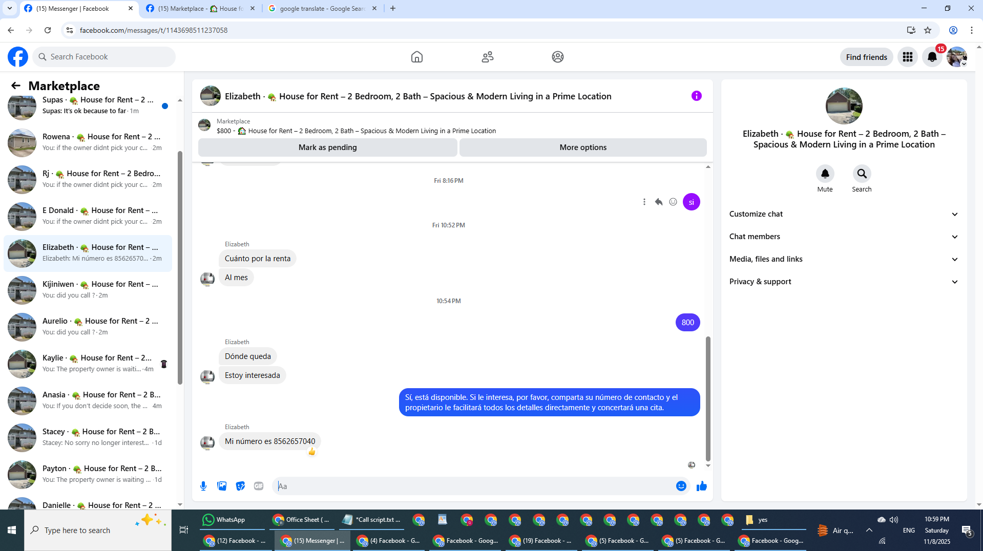Click the Search Facebook field
This screenshot has width=983, height=551.
click(x=104, y=57)
